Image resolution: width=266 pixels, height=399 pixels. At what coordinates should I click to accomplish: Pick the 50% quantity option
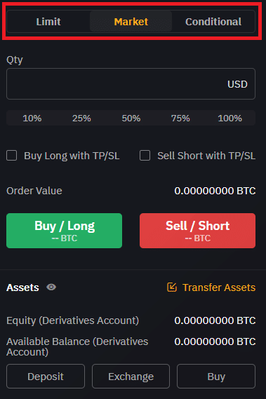tap(131, 118)
